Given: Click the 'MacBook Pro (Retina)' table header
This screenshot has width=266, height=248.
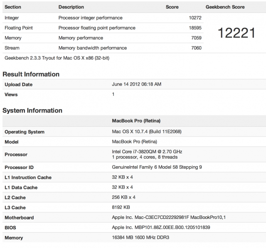Looking at the screenshot, I should [136, 121].
